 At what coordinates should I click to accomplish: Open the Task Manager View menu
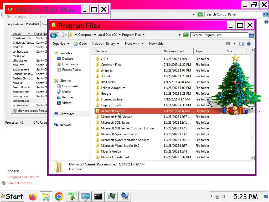click(33, 17)
